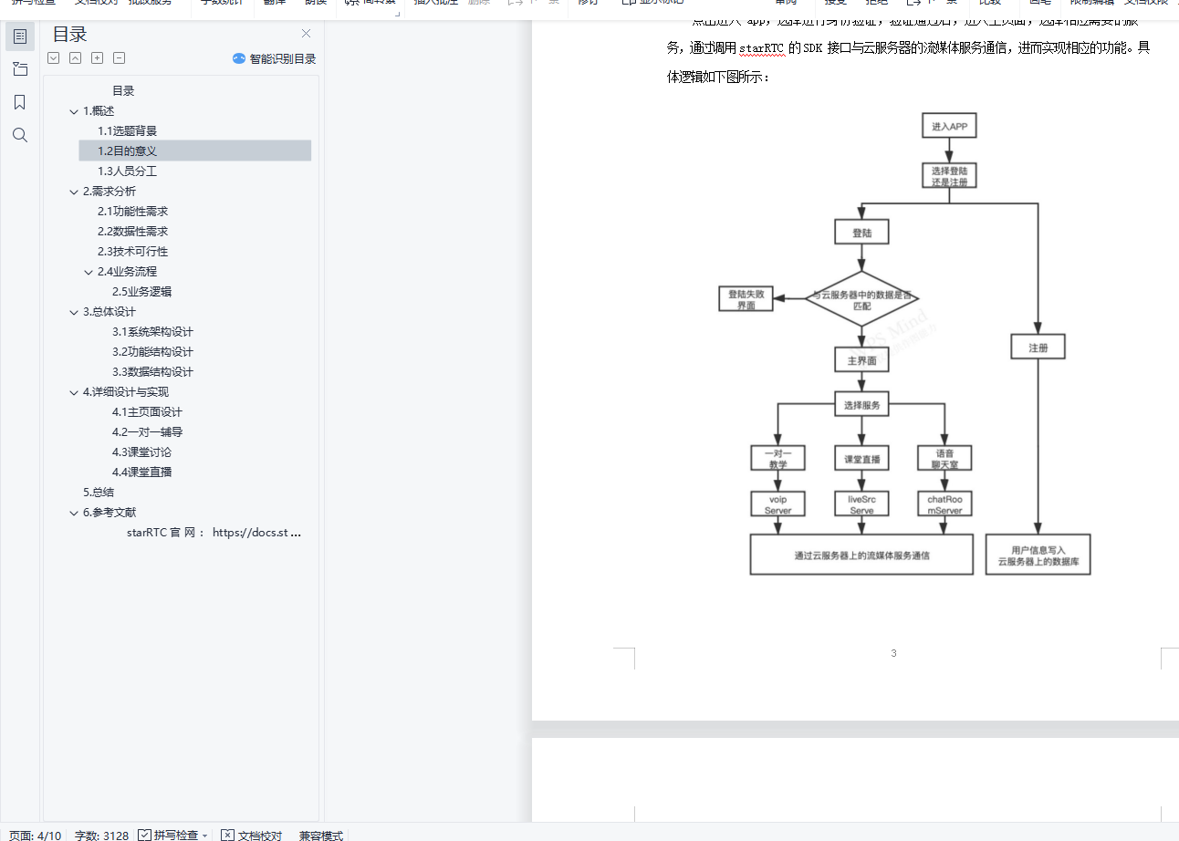Click the boxed minus button under 目录 title

[x=120, y=58]
